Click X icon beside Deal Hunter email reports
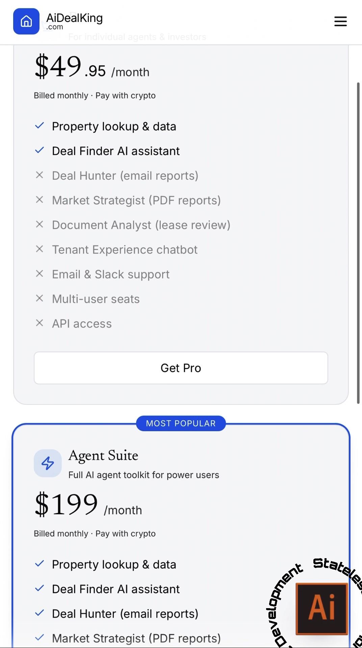 [40, 175]
